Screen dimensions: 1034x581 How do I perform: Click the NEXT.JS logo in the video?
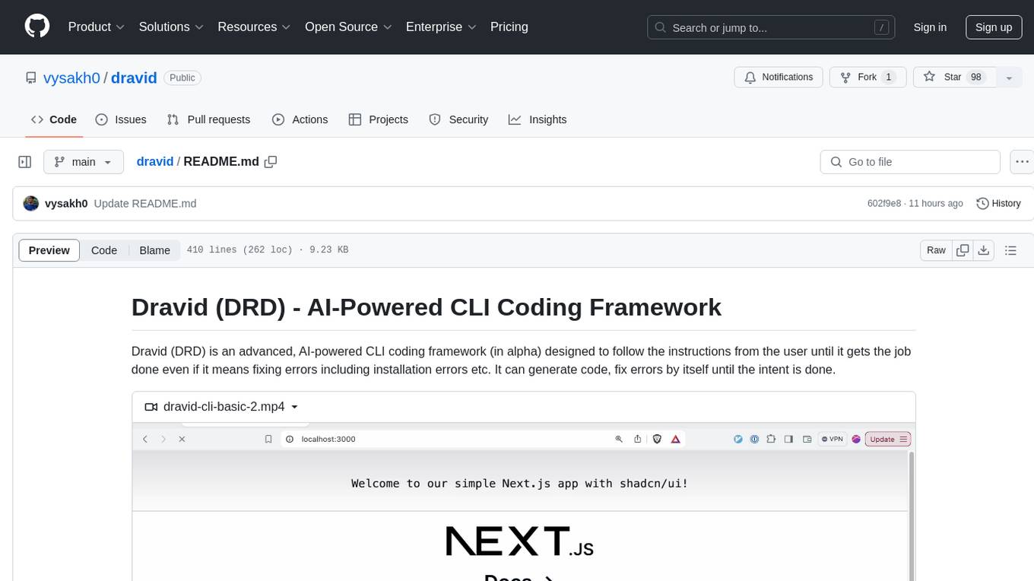pyautogui.click(x=519, y=541)
